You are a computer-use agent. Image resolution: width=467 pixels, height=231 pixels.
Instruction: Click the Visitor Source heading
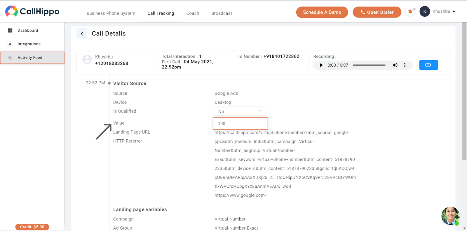click(x=130, y=83)
